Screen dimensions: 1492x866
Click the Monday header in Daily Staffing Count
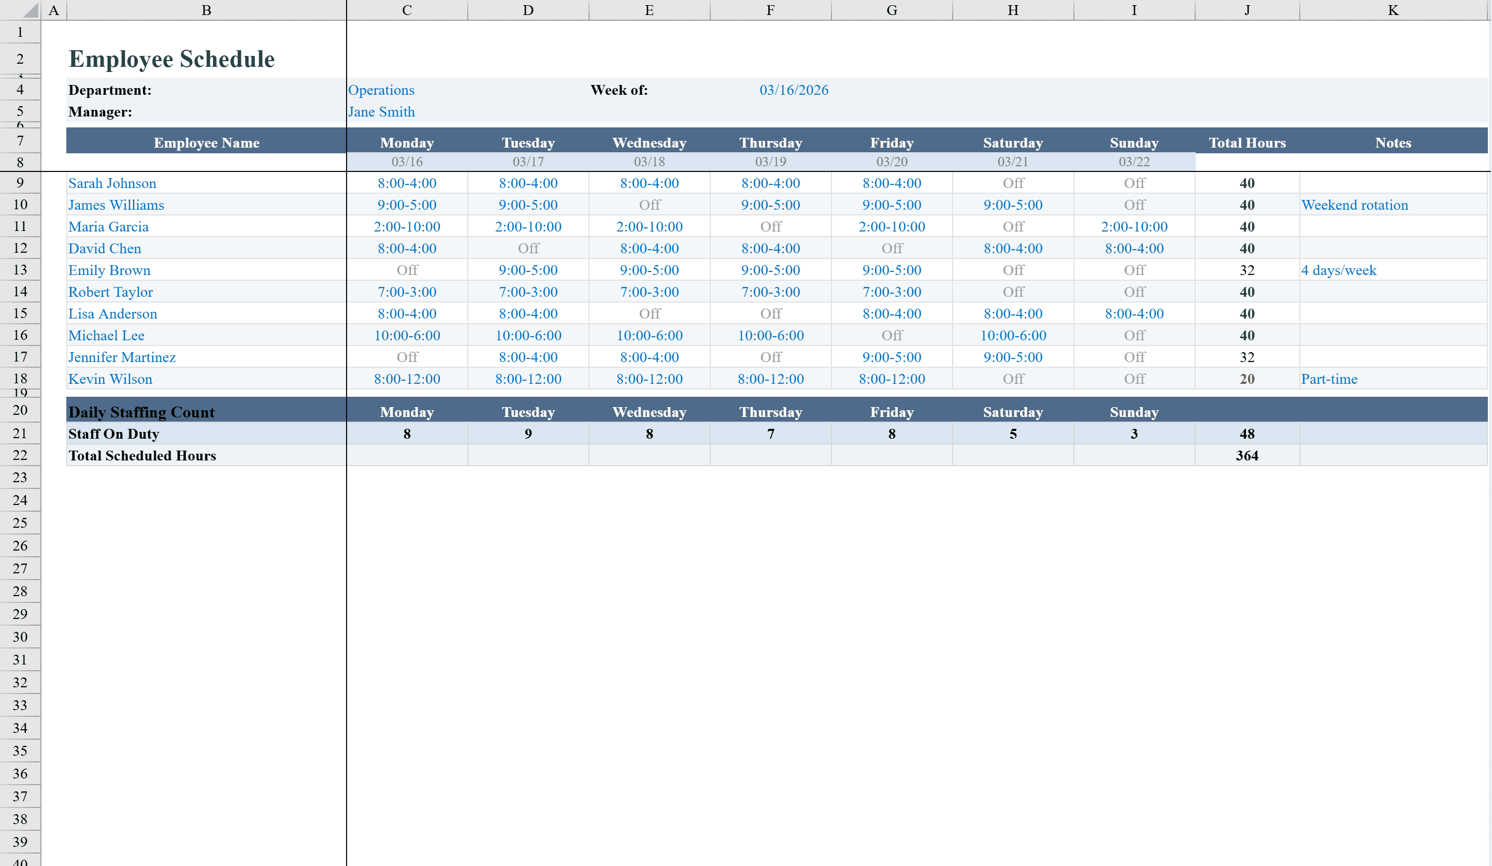(407, 411)
